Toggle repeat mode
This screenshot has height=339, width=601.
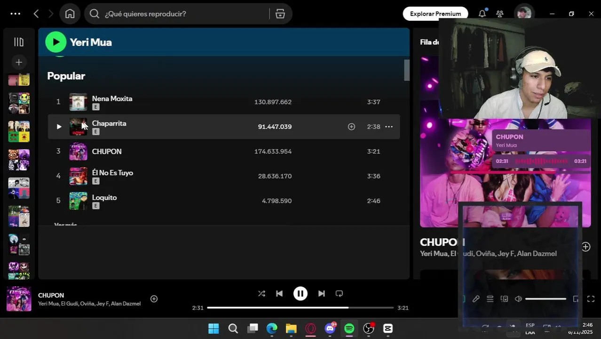[x=339, y=293]
